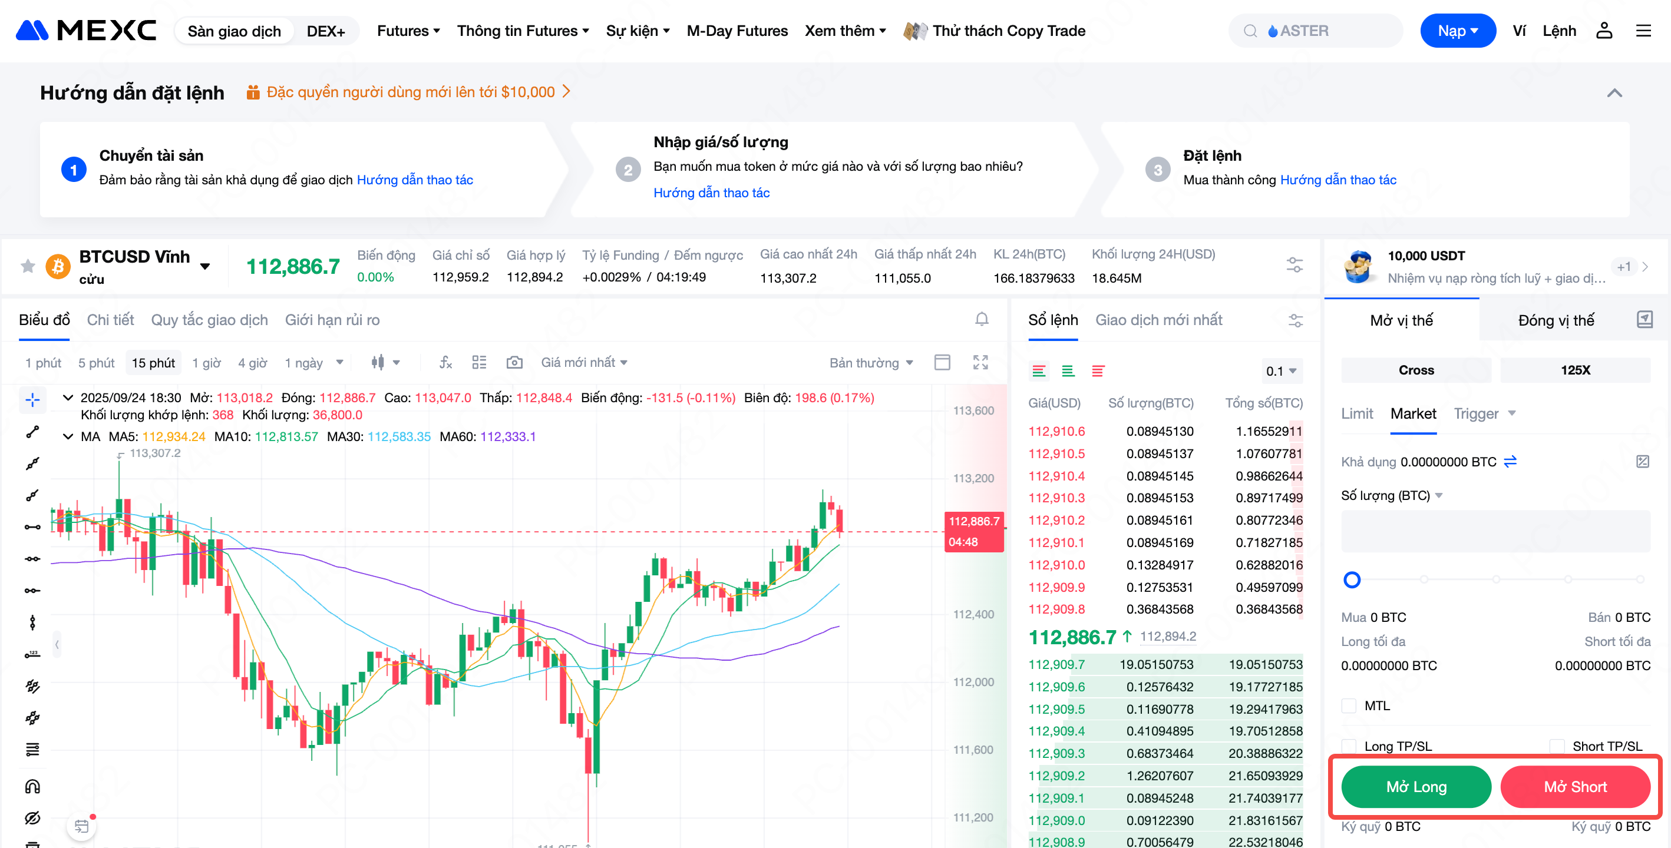Open the indicators fx icon
The image size is (1671, 848).
point(445,362)
